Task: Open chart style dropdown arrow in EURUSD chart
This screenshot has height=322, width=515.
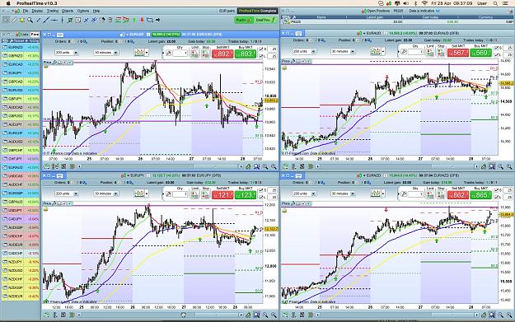Action: pyautogui.click(x=147, y=53)
